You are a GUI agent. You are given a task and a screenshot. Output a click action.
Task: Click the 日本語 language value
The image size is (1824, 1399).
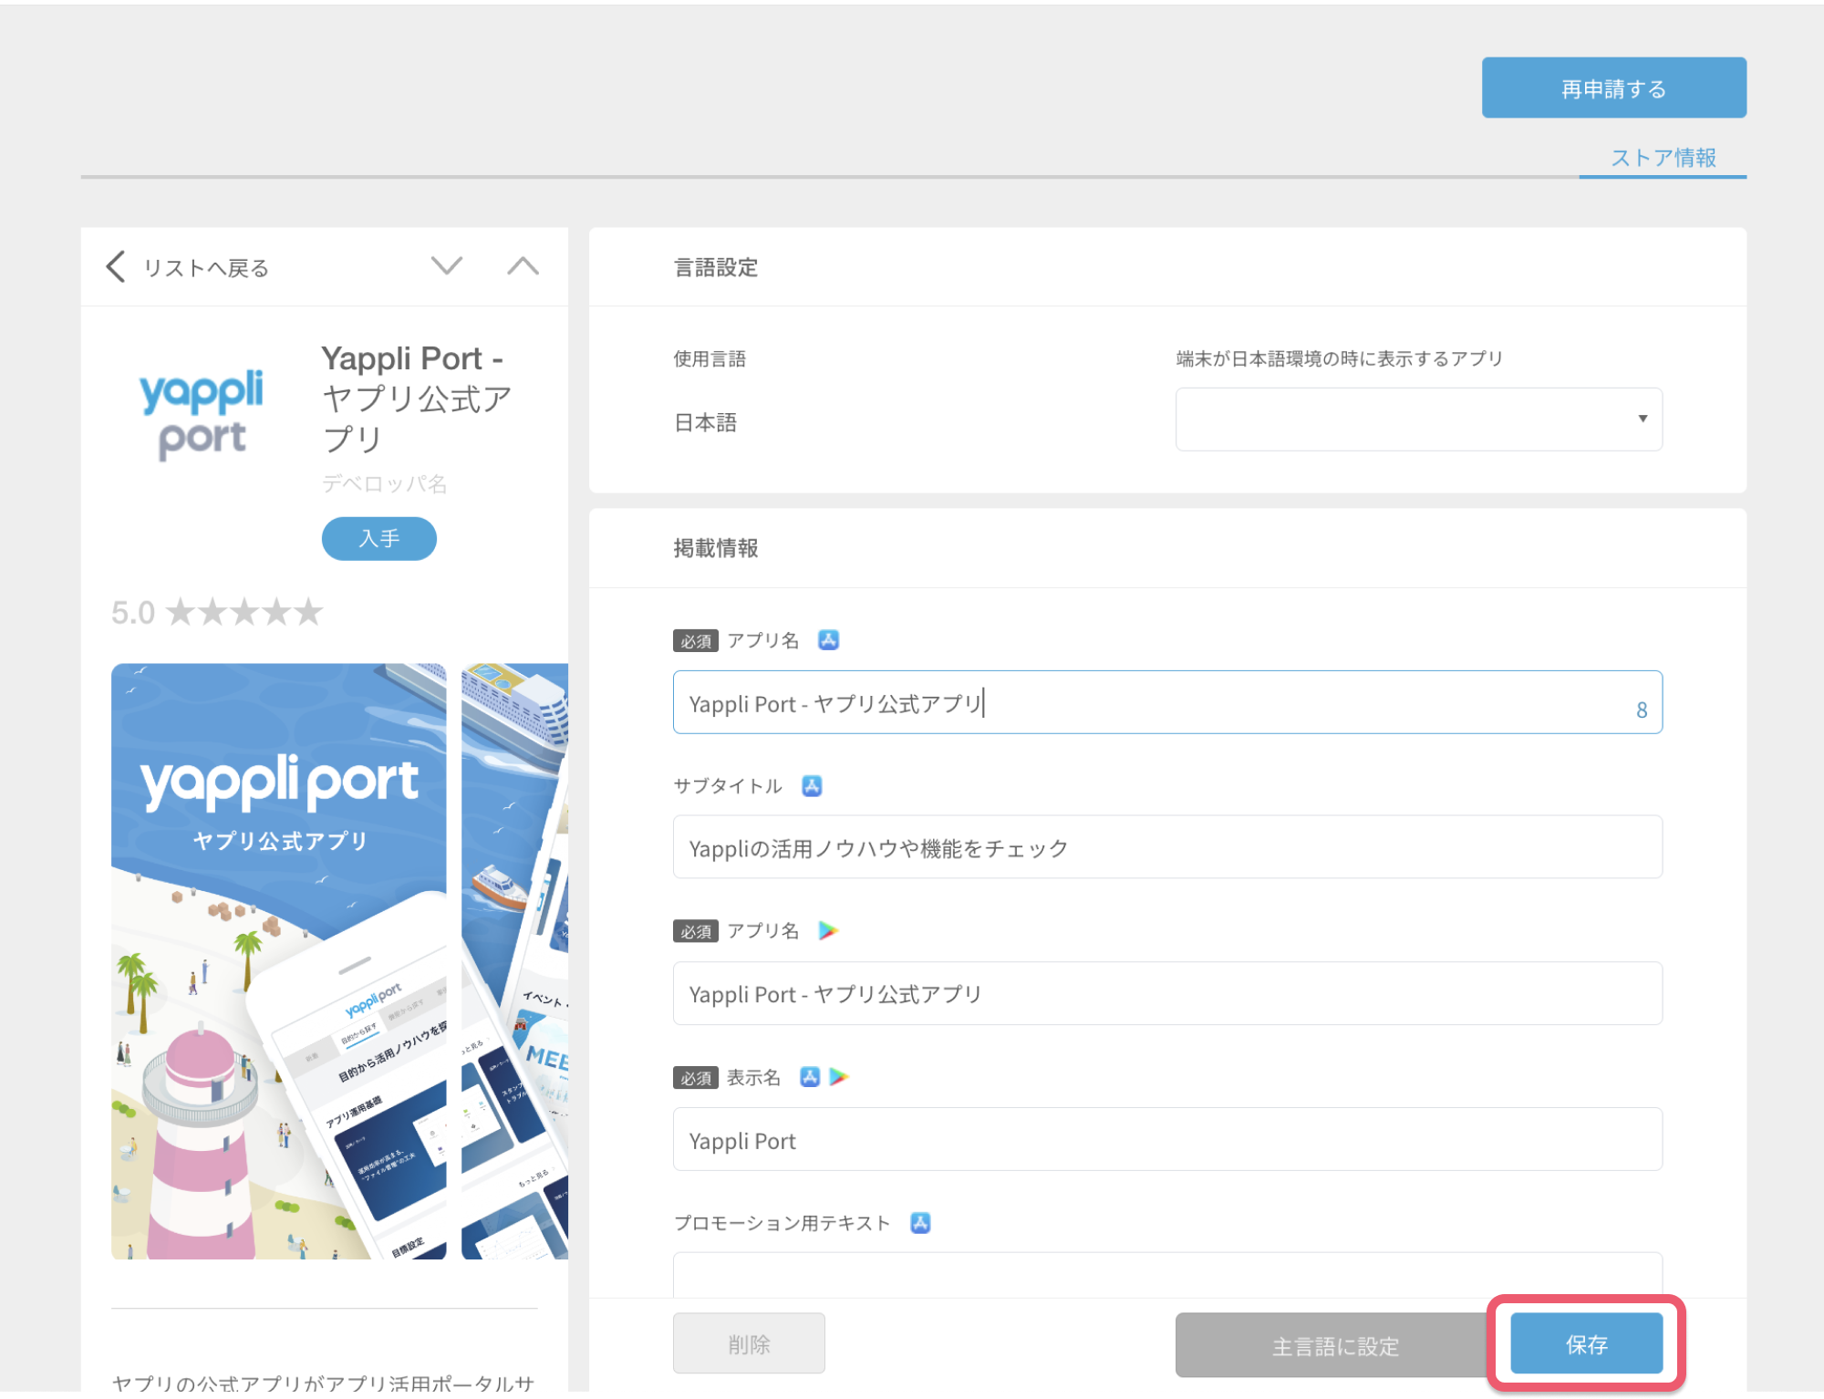coord(705,422)
